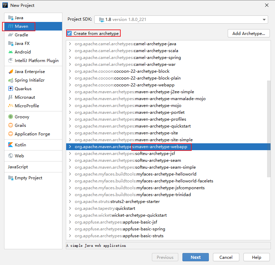
Task: Select Gradle project type
Action: coord(33,35)
